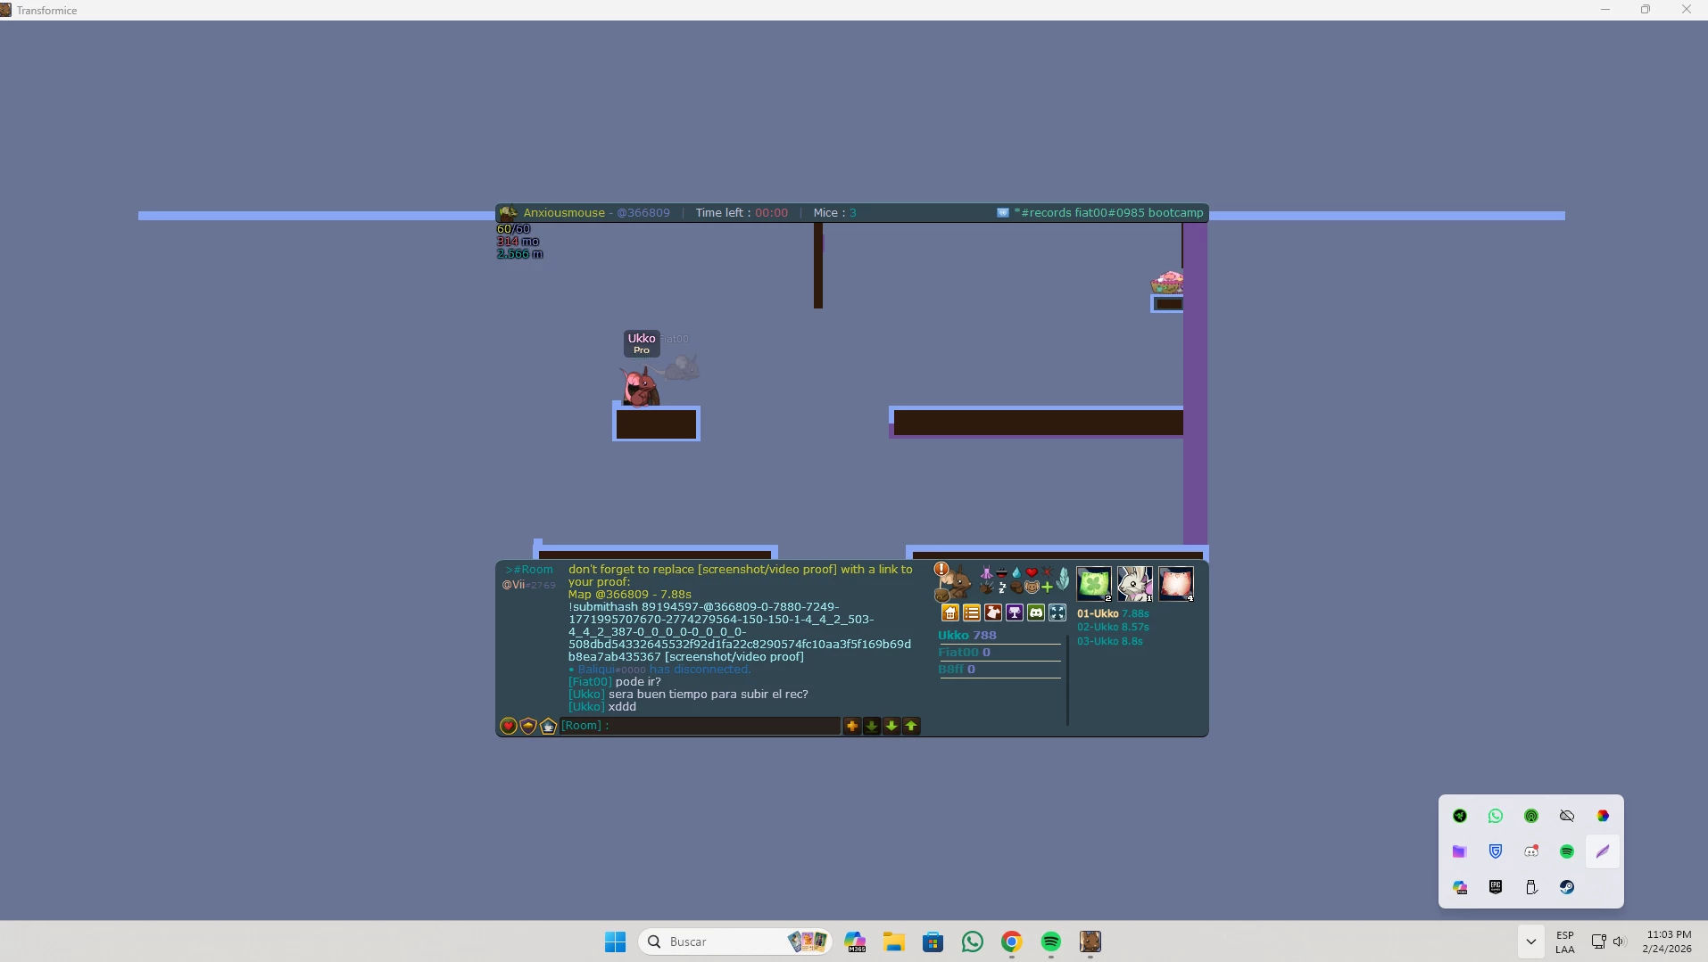Viewport: 1708px width, 962px height.
Task: Click the 01-Ukko 7.88s record entry
Action: click(x=1113, y=613)
